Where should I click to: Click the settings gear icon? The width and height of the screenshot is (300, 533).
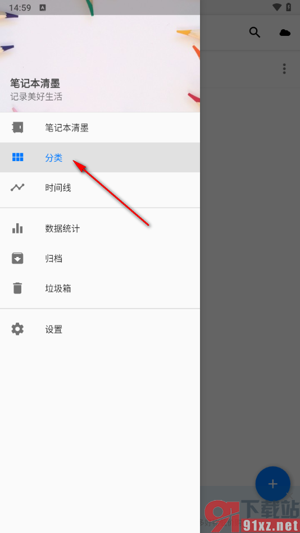point(17,329)
